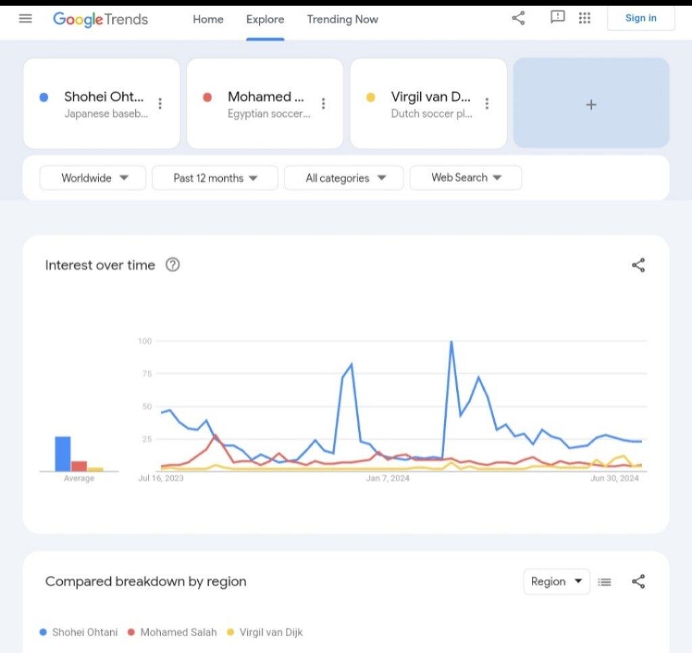Viewport: 692px width, 653px height.
Task: Go to the Trending Now tab
Action: (343, 20)
